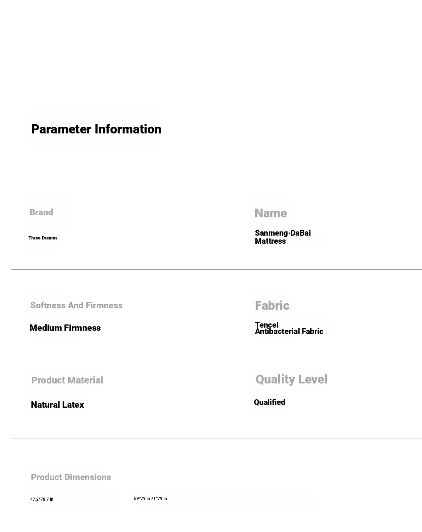Click the word Tencel in fabric value
Image resolution: width=422 pixels, height=532 pixels.
coord(267,325)
